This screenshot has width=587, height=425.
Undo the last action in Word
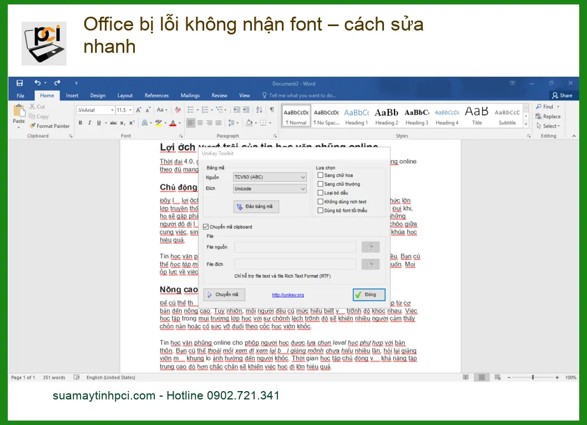coord(38,82)
